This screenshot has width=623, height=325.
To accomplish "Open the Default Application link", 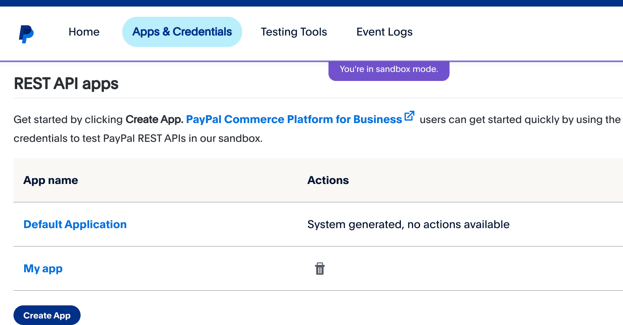I will tap(75, 224).
